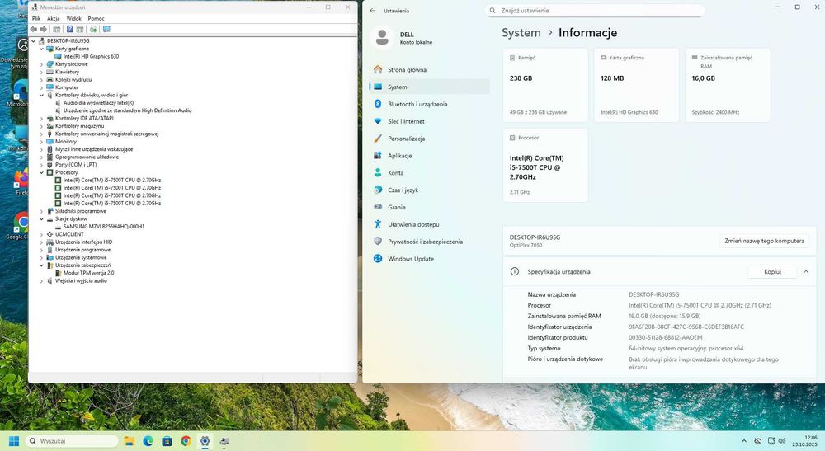Screen dimensions: 825x451
Task: Open File Explorer from the taskbar
Action: coord(130,441)
